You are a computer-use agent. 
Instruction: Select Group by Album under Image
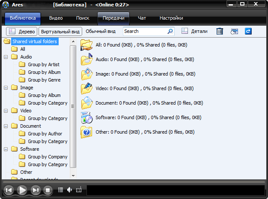click(44, 95)
